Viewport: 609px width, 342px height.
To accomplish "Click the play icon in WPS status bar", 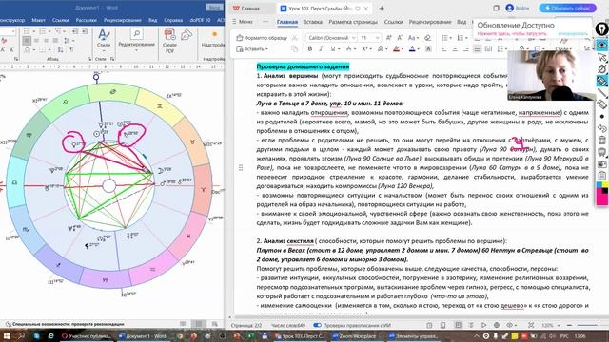I will click(483, 325).
